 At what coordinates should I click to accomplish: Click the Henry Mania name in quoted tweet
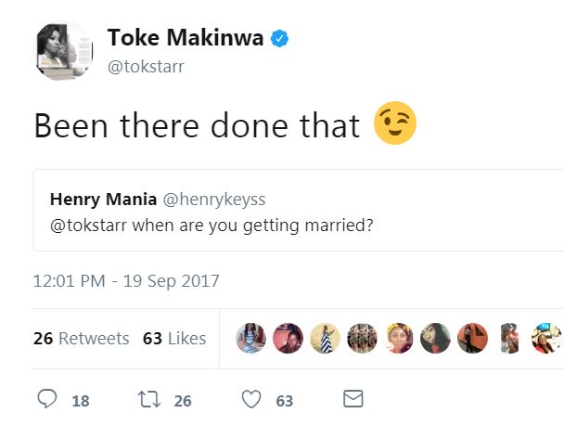click(103, 200)
